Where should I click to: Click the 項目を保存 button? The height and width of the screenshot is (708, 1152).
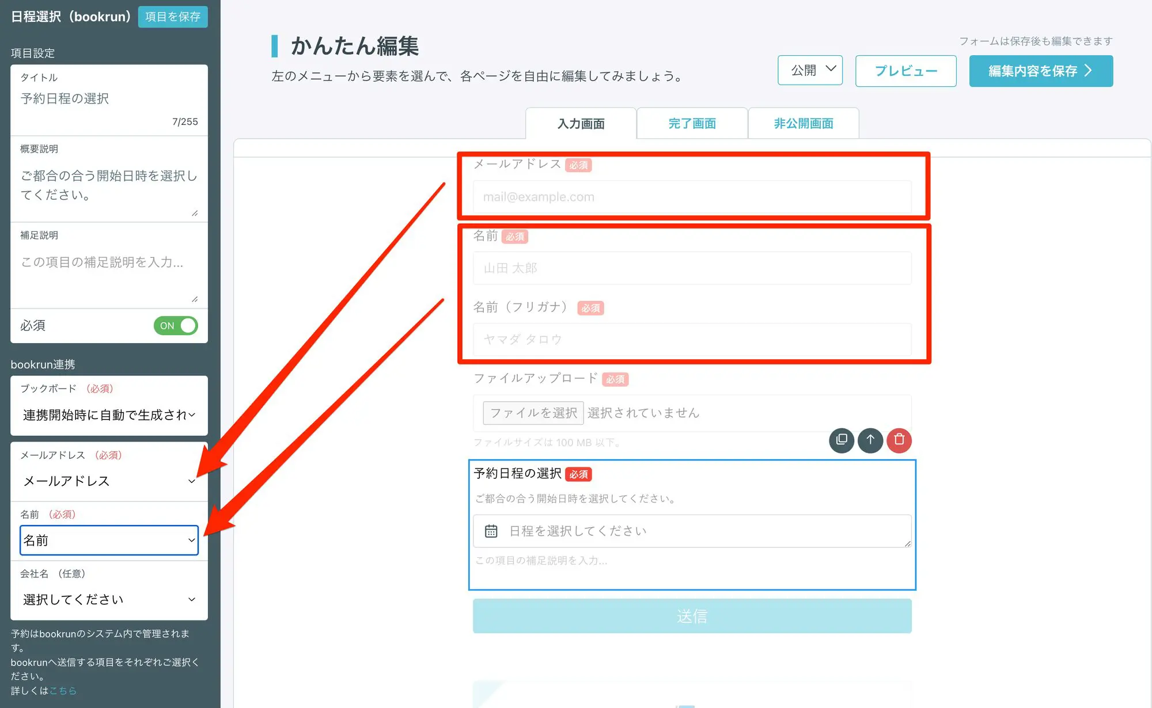tap(173, 17)
